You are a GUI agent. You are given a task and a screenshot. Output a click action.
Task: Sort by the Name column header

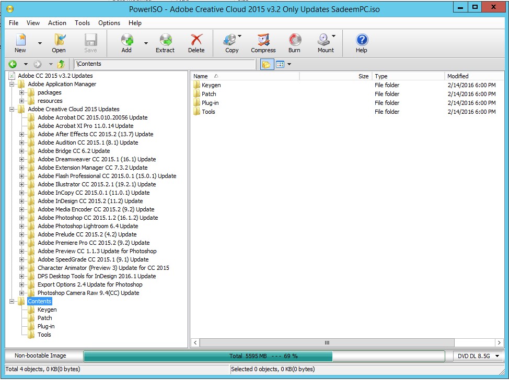245,76
